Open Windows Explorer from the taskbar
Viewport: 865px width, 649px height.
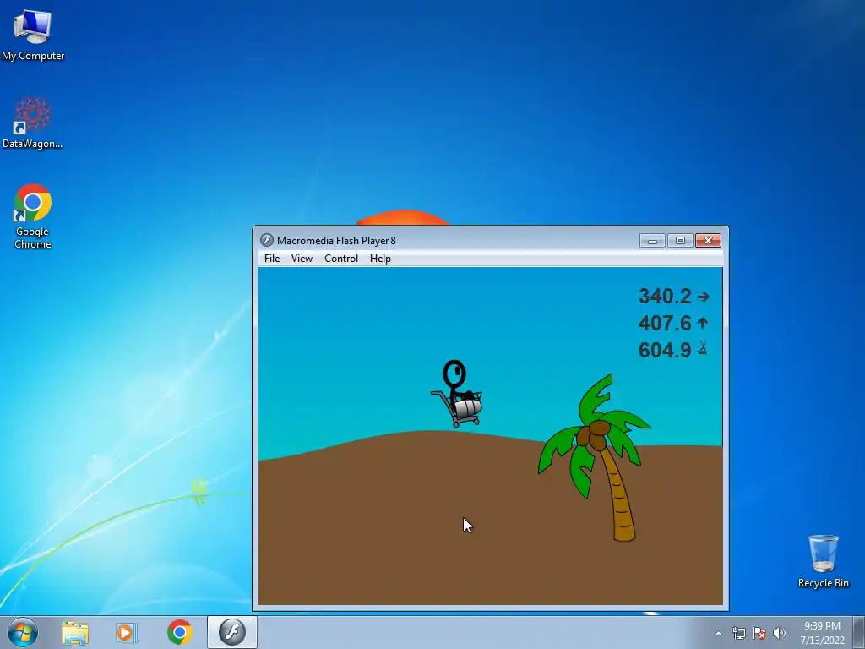pos(75,632)
